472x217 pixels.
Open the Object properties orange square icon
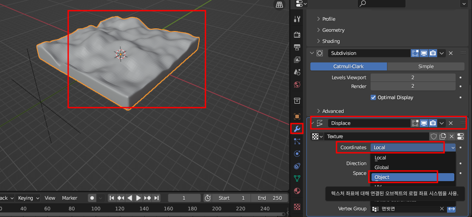tap(297, 116)
